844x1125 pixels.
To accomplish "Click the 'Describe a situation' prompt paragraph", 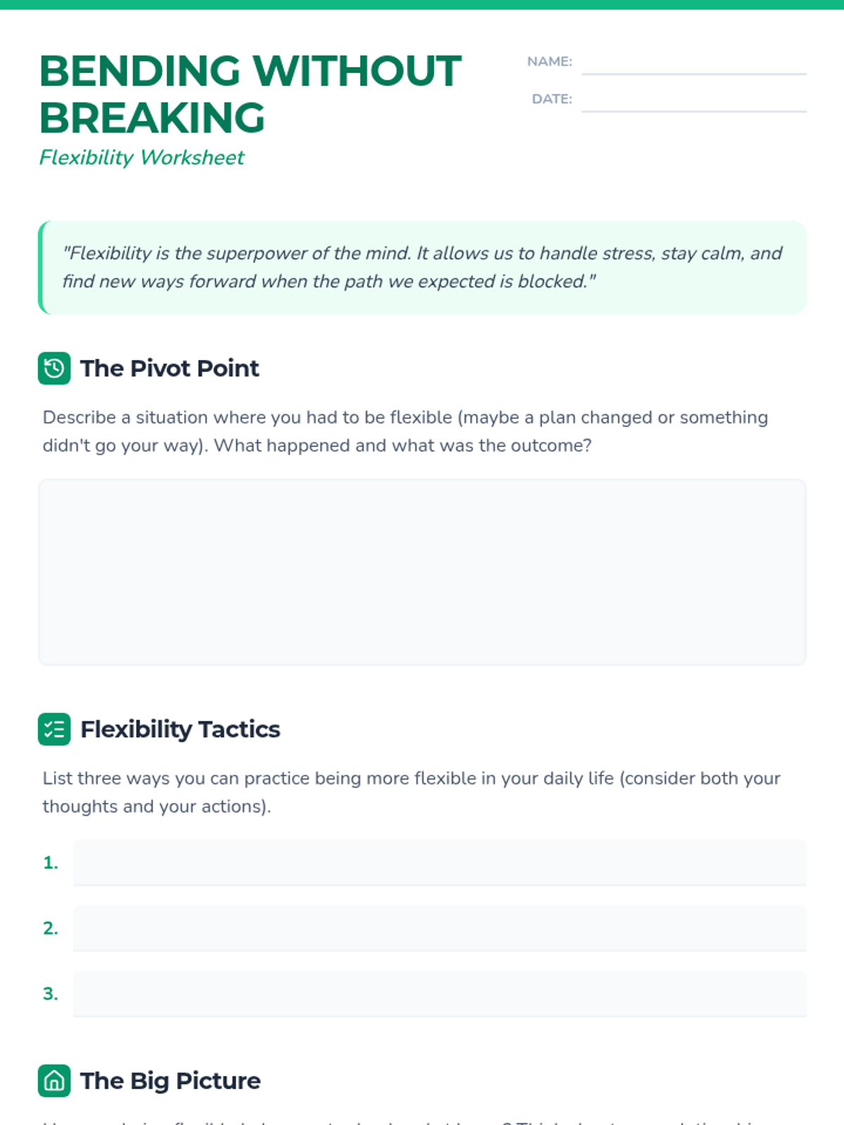I will [x=405, y=431].
